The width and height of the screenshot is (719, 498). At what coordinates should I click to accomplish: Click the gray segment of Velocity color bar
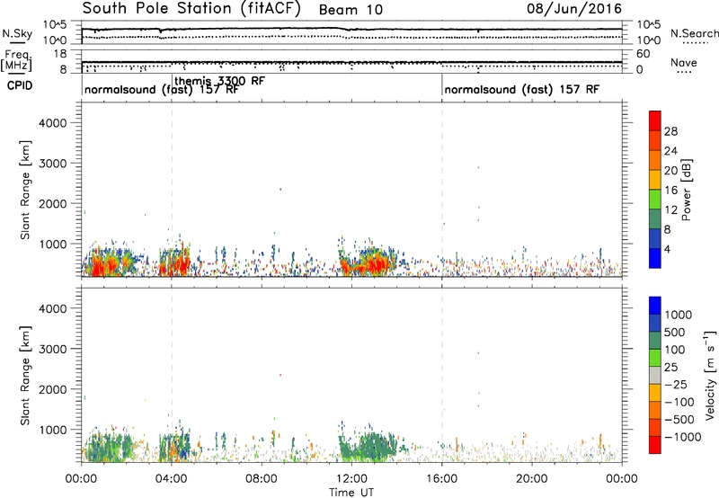(x=655, y=376)
